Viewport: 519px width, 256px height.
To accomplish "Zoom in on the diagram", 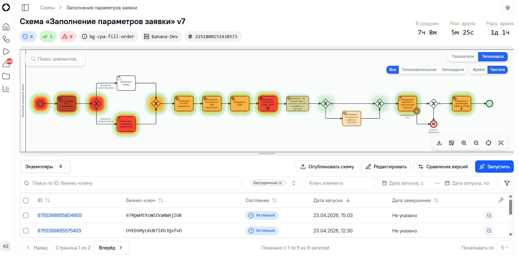I will click(x=464, y=143).
